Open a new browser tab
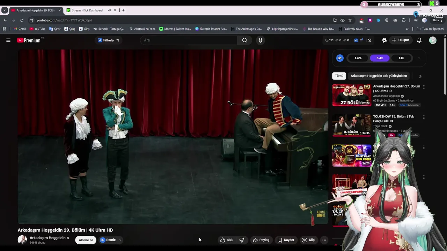The width and height of the screenshot is (447, 251). pos(123,10)
